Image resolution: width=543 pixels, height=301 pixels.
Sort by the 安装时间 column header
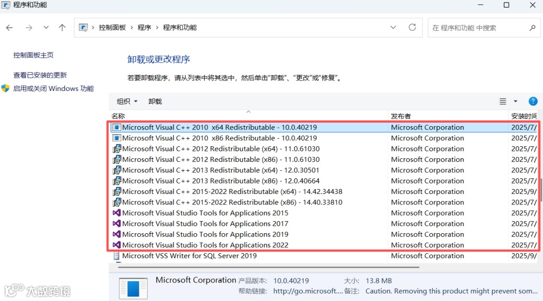click(x=524, y=116)
